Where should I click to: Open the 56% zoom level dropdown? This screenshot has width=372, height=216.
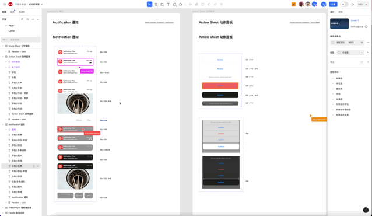(363, 4)
